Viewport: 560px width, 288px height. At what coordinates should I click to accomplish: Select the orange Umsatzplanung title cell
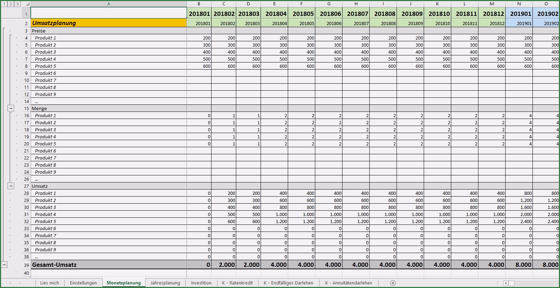click(109, 23)
